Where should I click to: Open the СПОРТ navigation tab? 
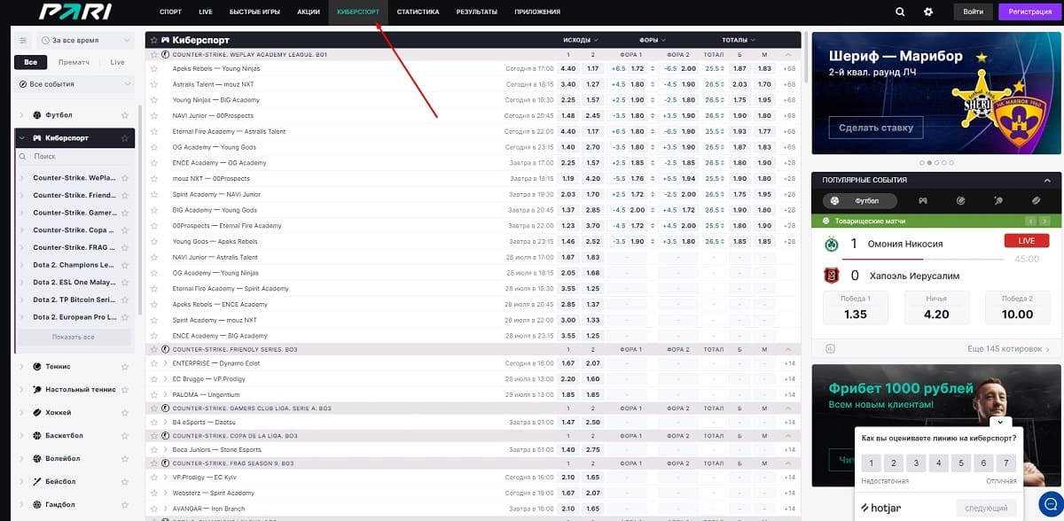tap(170, 12)
